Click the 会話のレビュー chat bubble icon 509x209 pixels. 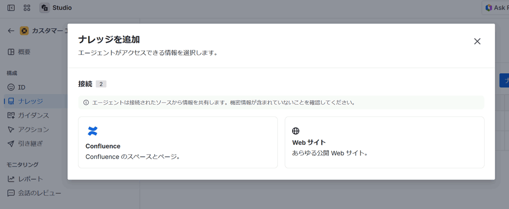tap(11, 193)
